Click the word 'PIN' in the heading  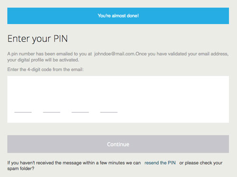[x=61, y=38]
